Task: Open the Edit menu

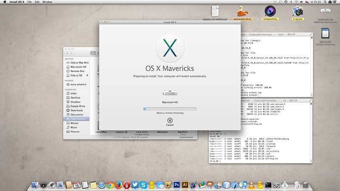Action: tap(37, 2)
